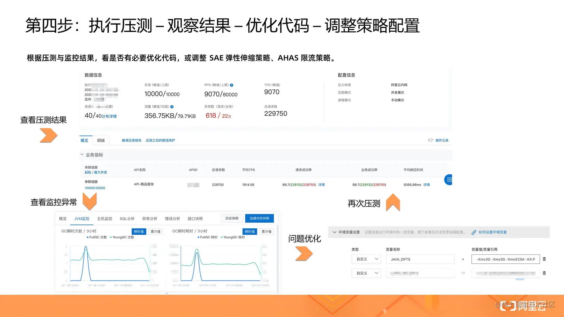Viewport: 564px width, 317px height.
Task: Click the -Xmx3G -Xms3G variable value field
Action: click(x=505, y=259)
